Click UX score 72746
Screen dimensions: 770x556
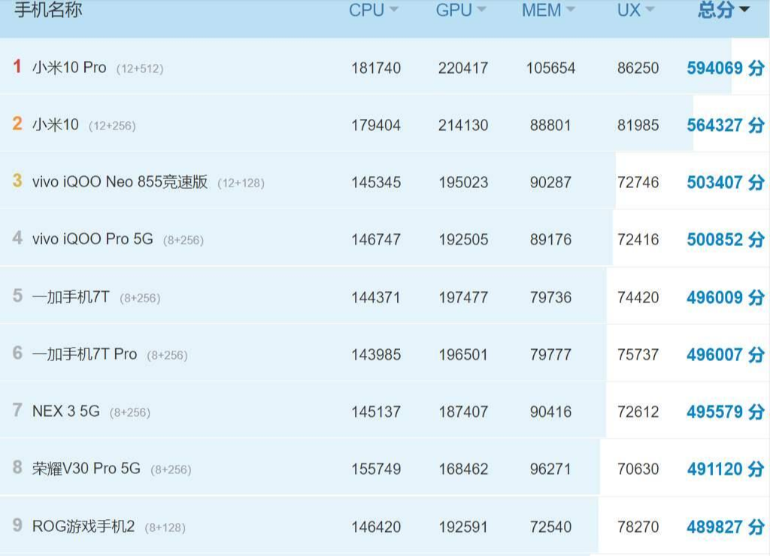[638, 182]
